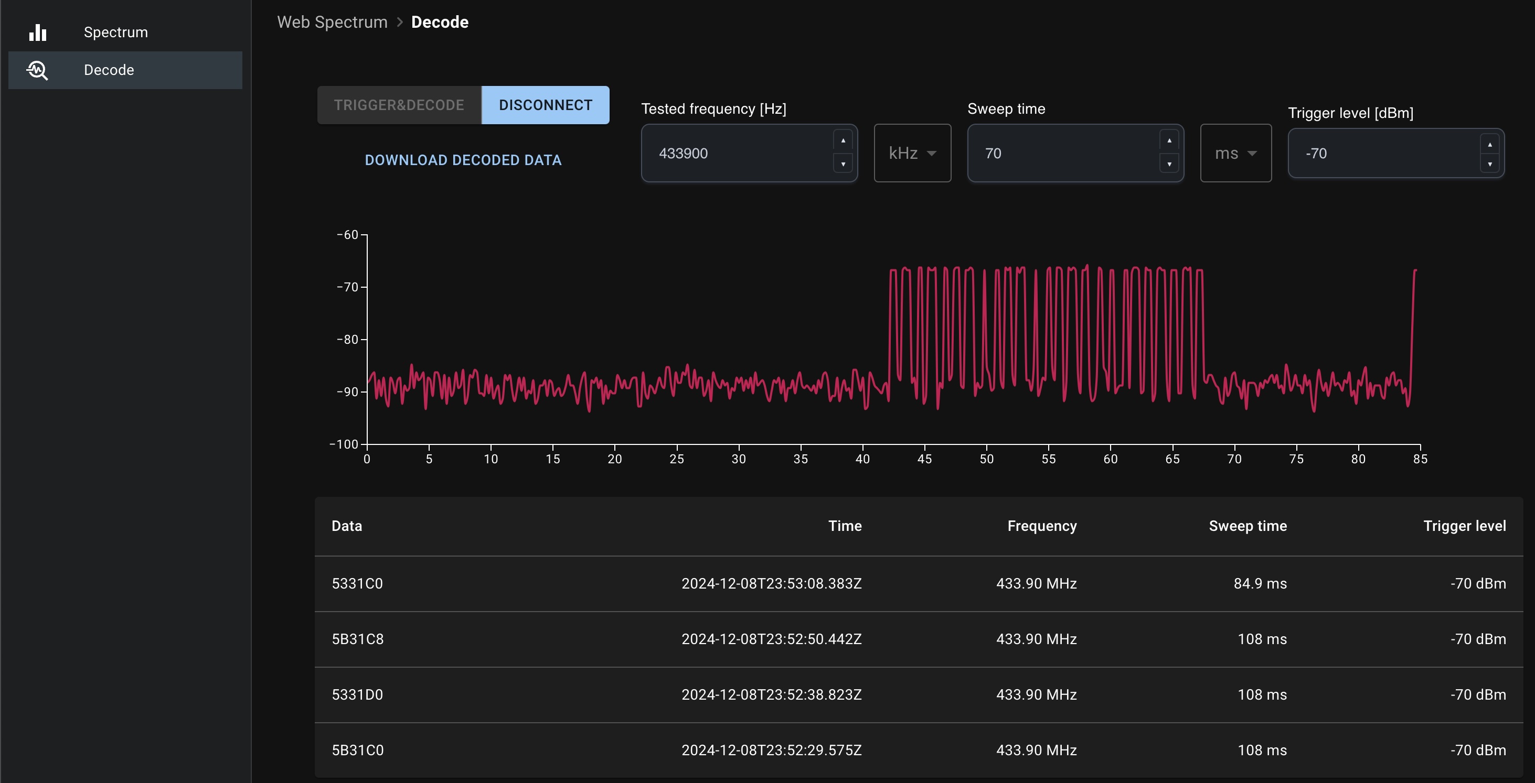Open the kHz frequency unit dropdown
1535x783 pixels.
pos(912,153)
